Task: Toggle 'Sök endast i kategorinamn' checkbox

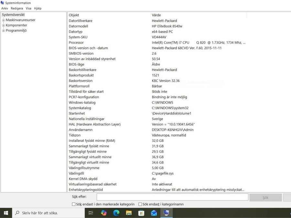Action: click(x=140, y=204)
